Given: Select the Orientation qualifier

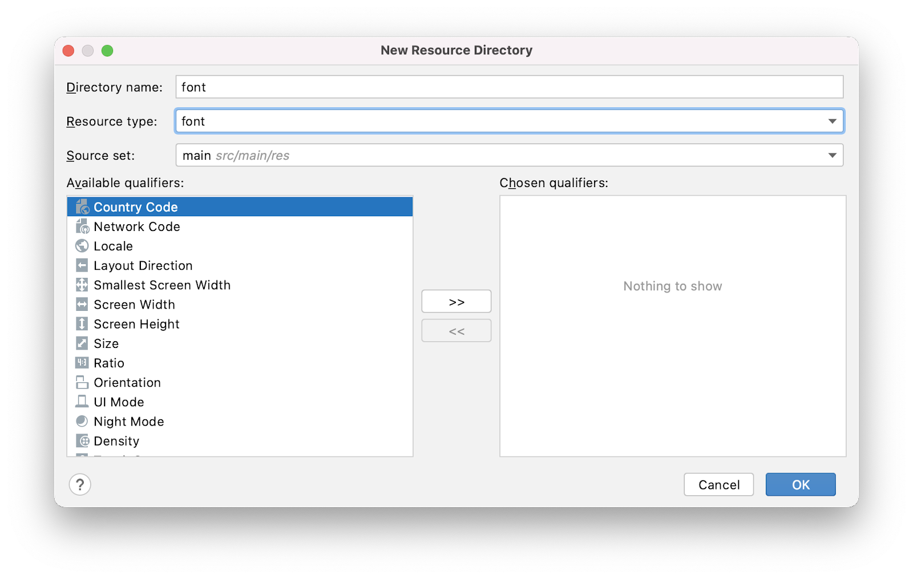Looking at the screenshot, I should (x=127, y=382).
